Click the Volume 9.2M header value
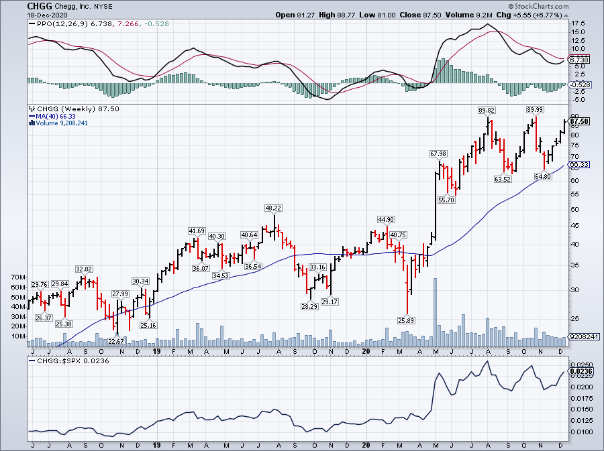 (469, 15)
